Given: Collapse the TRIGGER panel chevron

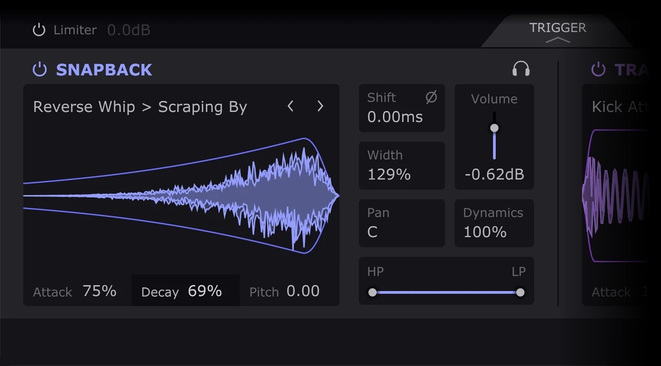Looking at the screenshot, I should pos(557,40).
